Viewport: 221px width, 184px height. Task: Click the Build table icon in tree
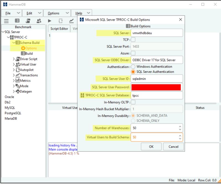coord(23,54)
